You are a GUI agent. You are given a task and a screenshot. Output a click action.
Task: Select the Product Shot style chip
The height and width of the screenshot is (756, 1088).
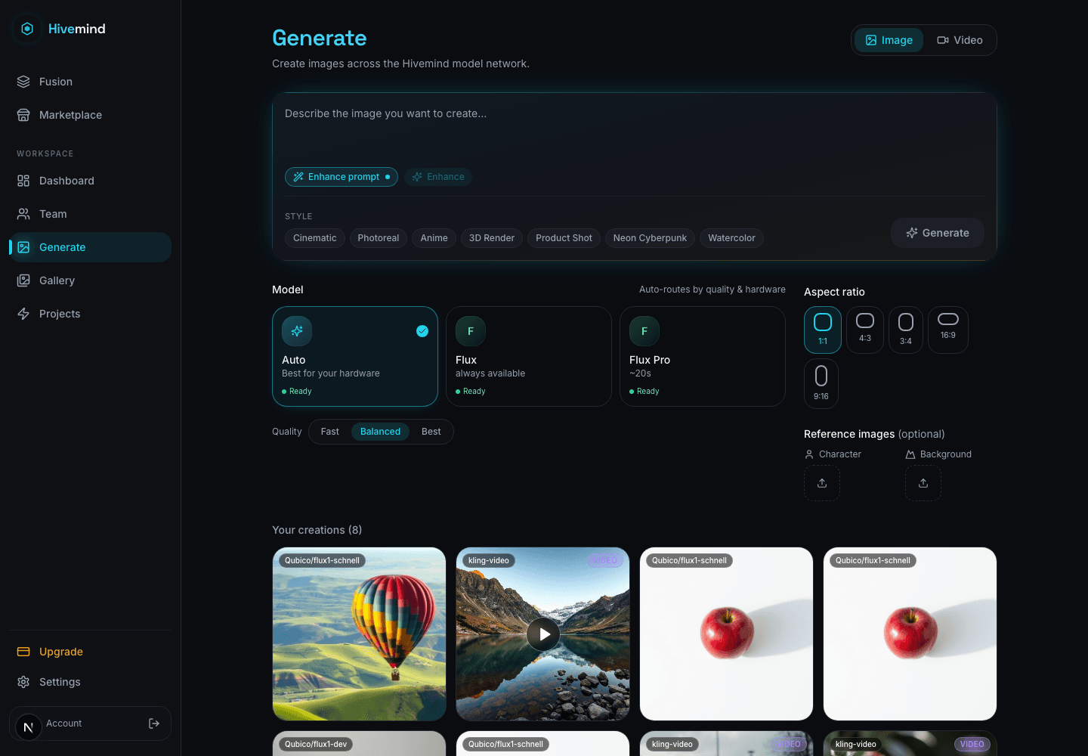564,238
